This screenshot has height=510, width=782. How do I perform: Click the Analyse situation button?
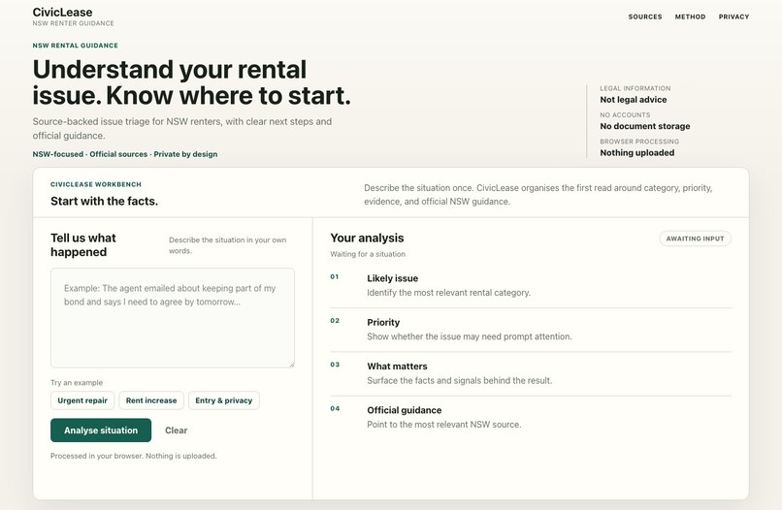coord(101,430)
